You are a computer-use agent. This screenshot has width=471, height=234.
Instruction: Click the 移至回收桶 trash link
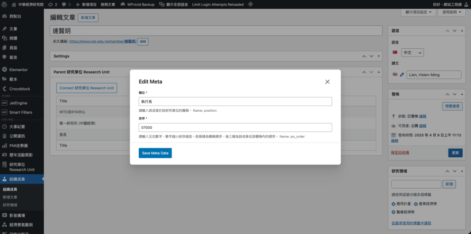tap(400, 152)
